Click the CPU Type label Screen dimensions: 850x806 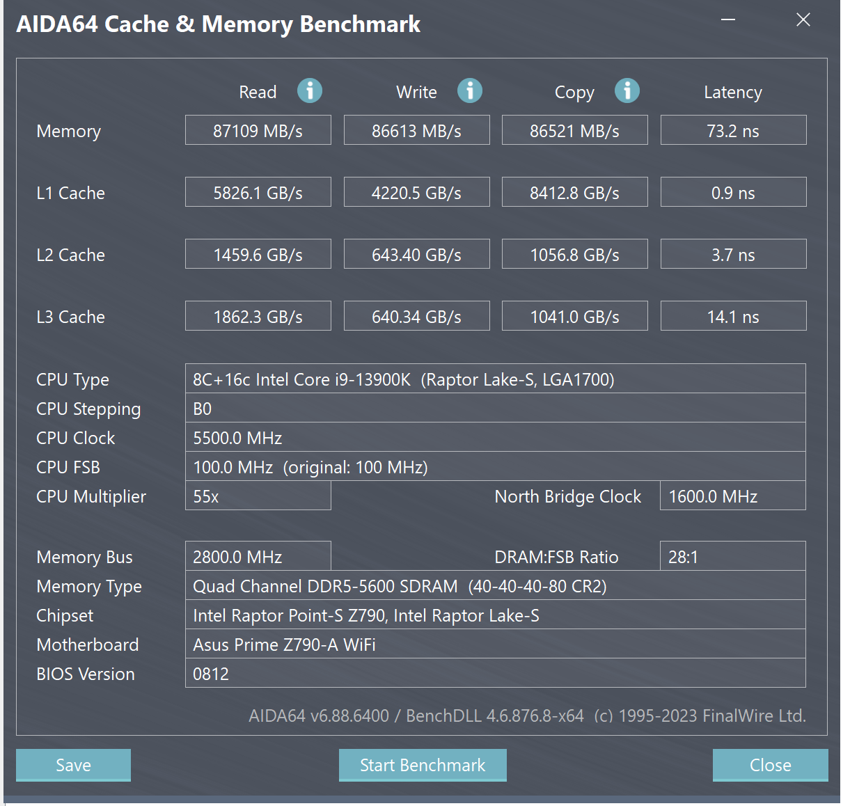[72, 380]
